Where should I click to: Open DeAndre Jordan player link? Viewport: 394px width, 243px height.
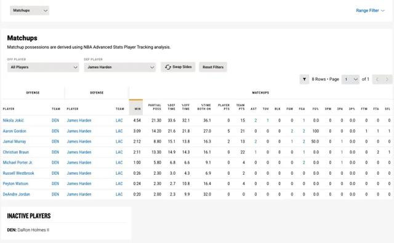point(17,194)
